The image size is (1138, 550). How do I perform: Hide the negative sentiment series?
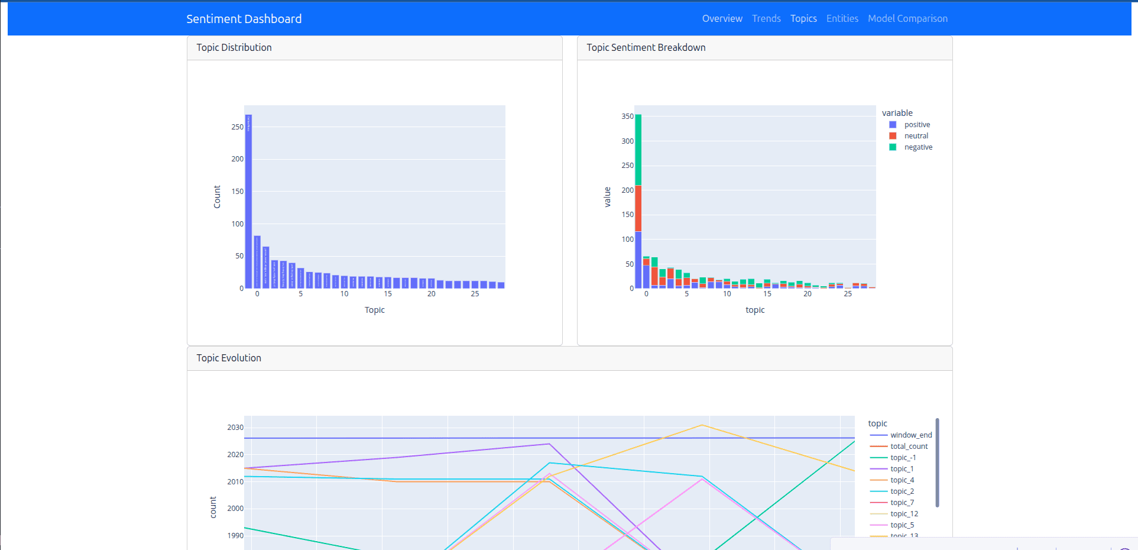[x=917, y=147]
